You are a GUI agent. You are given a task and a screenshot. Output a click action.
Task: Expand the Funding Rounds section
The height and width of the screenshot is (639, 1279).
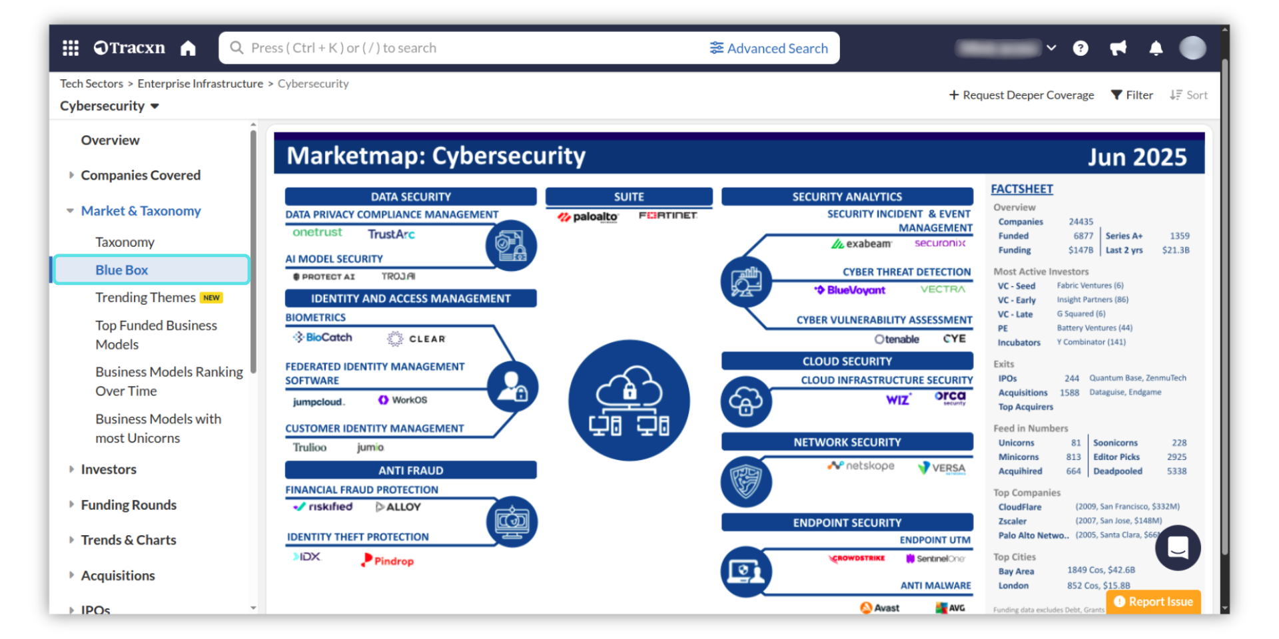[x=71, y=505]
